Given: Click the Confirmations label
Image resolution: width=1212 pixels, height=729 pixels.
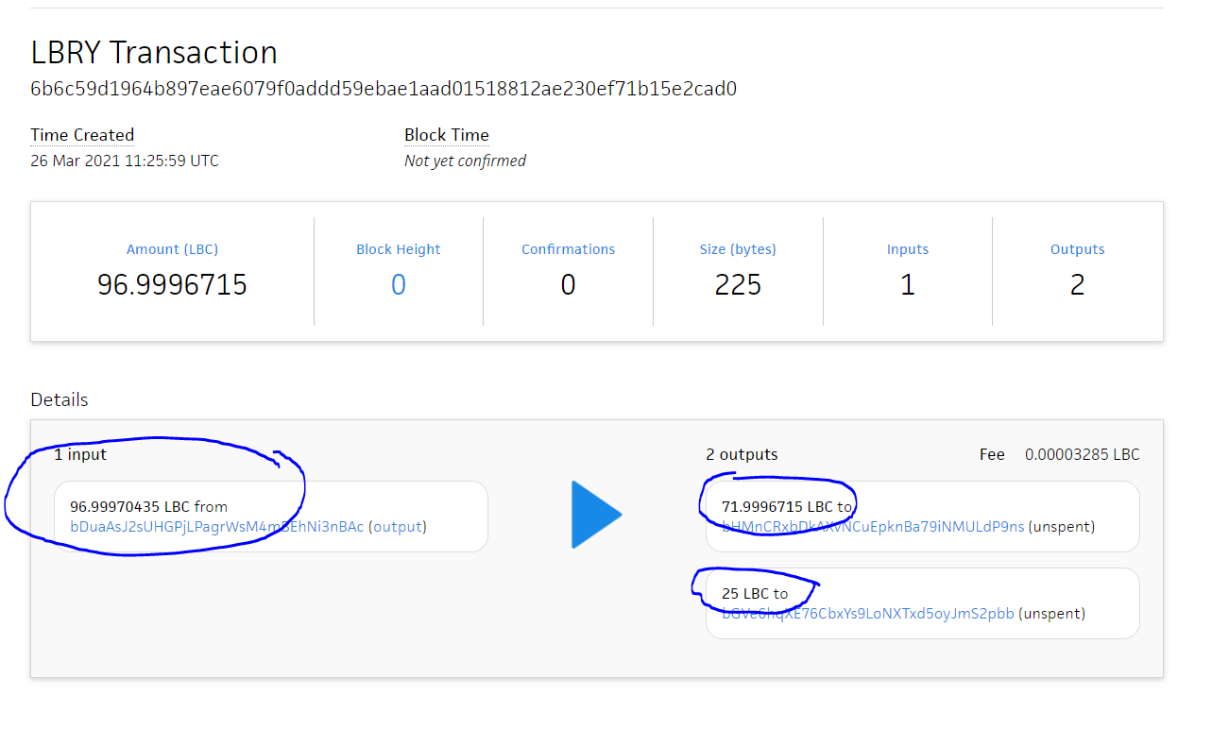Looking at the screenshot, I should 569,249.
